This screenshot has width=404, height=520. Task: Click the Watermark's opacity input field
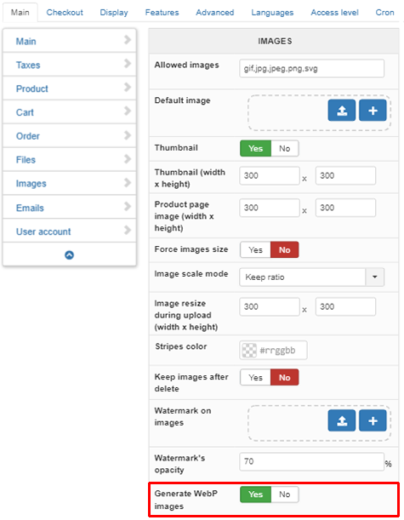click(311, 461)
